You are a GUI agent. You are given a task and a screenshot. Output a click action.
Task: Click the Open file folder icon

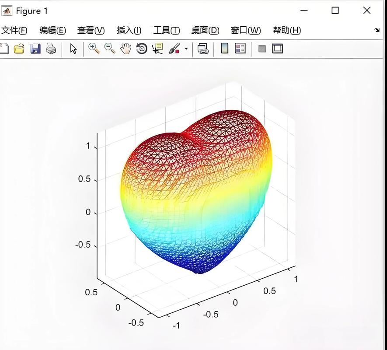[x=20, y=49]
